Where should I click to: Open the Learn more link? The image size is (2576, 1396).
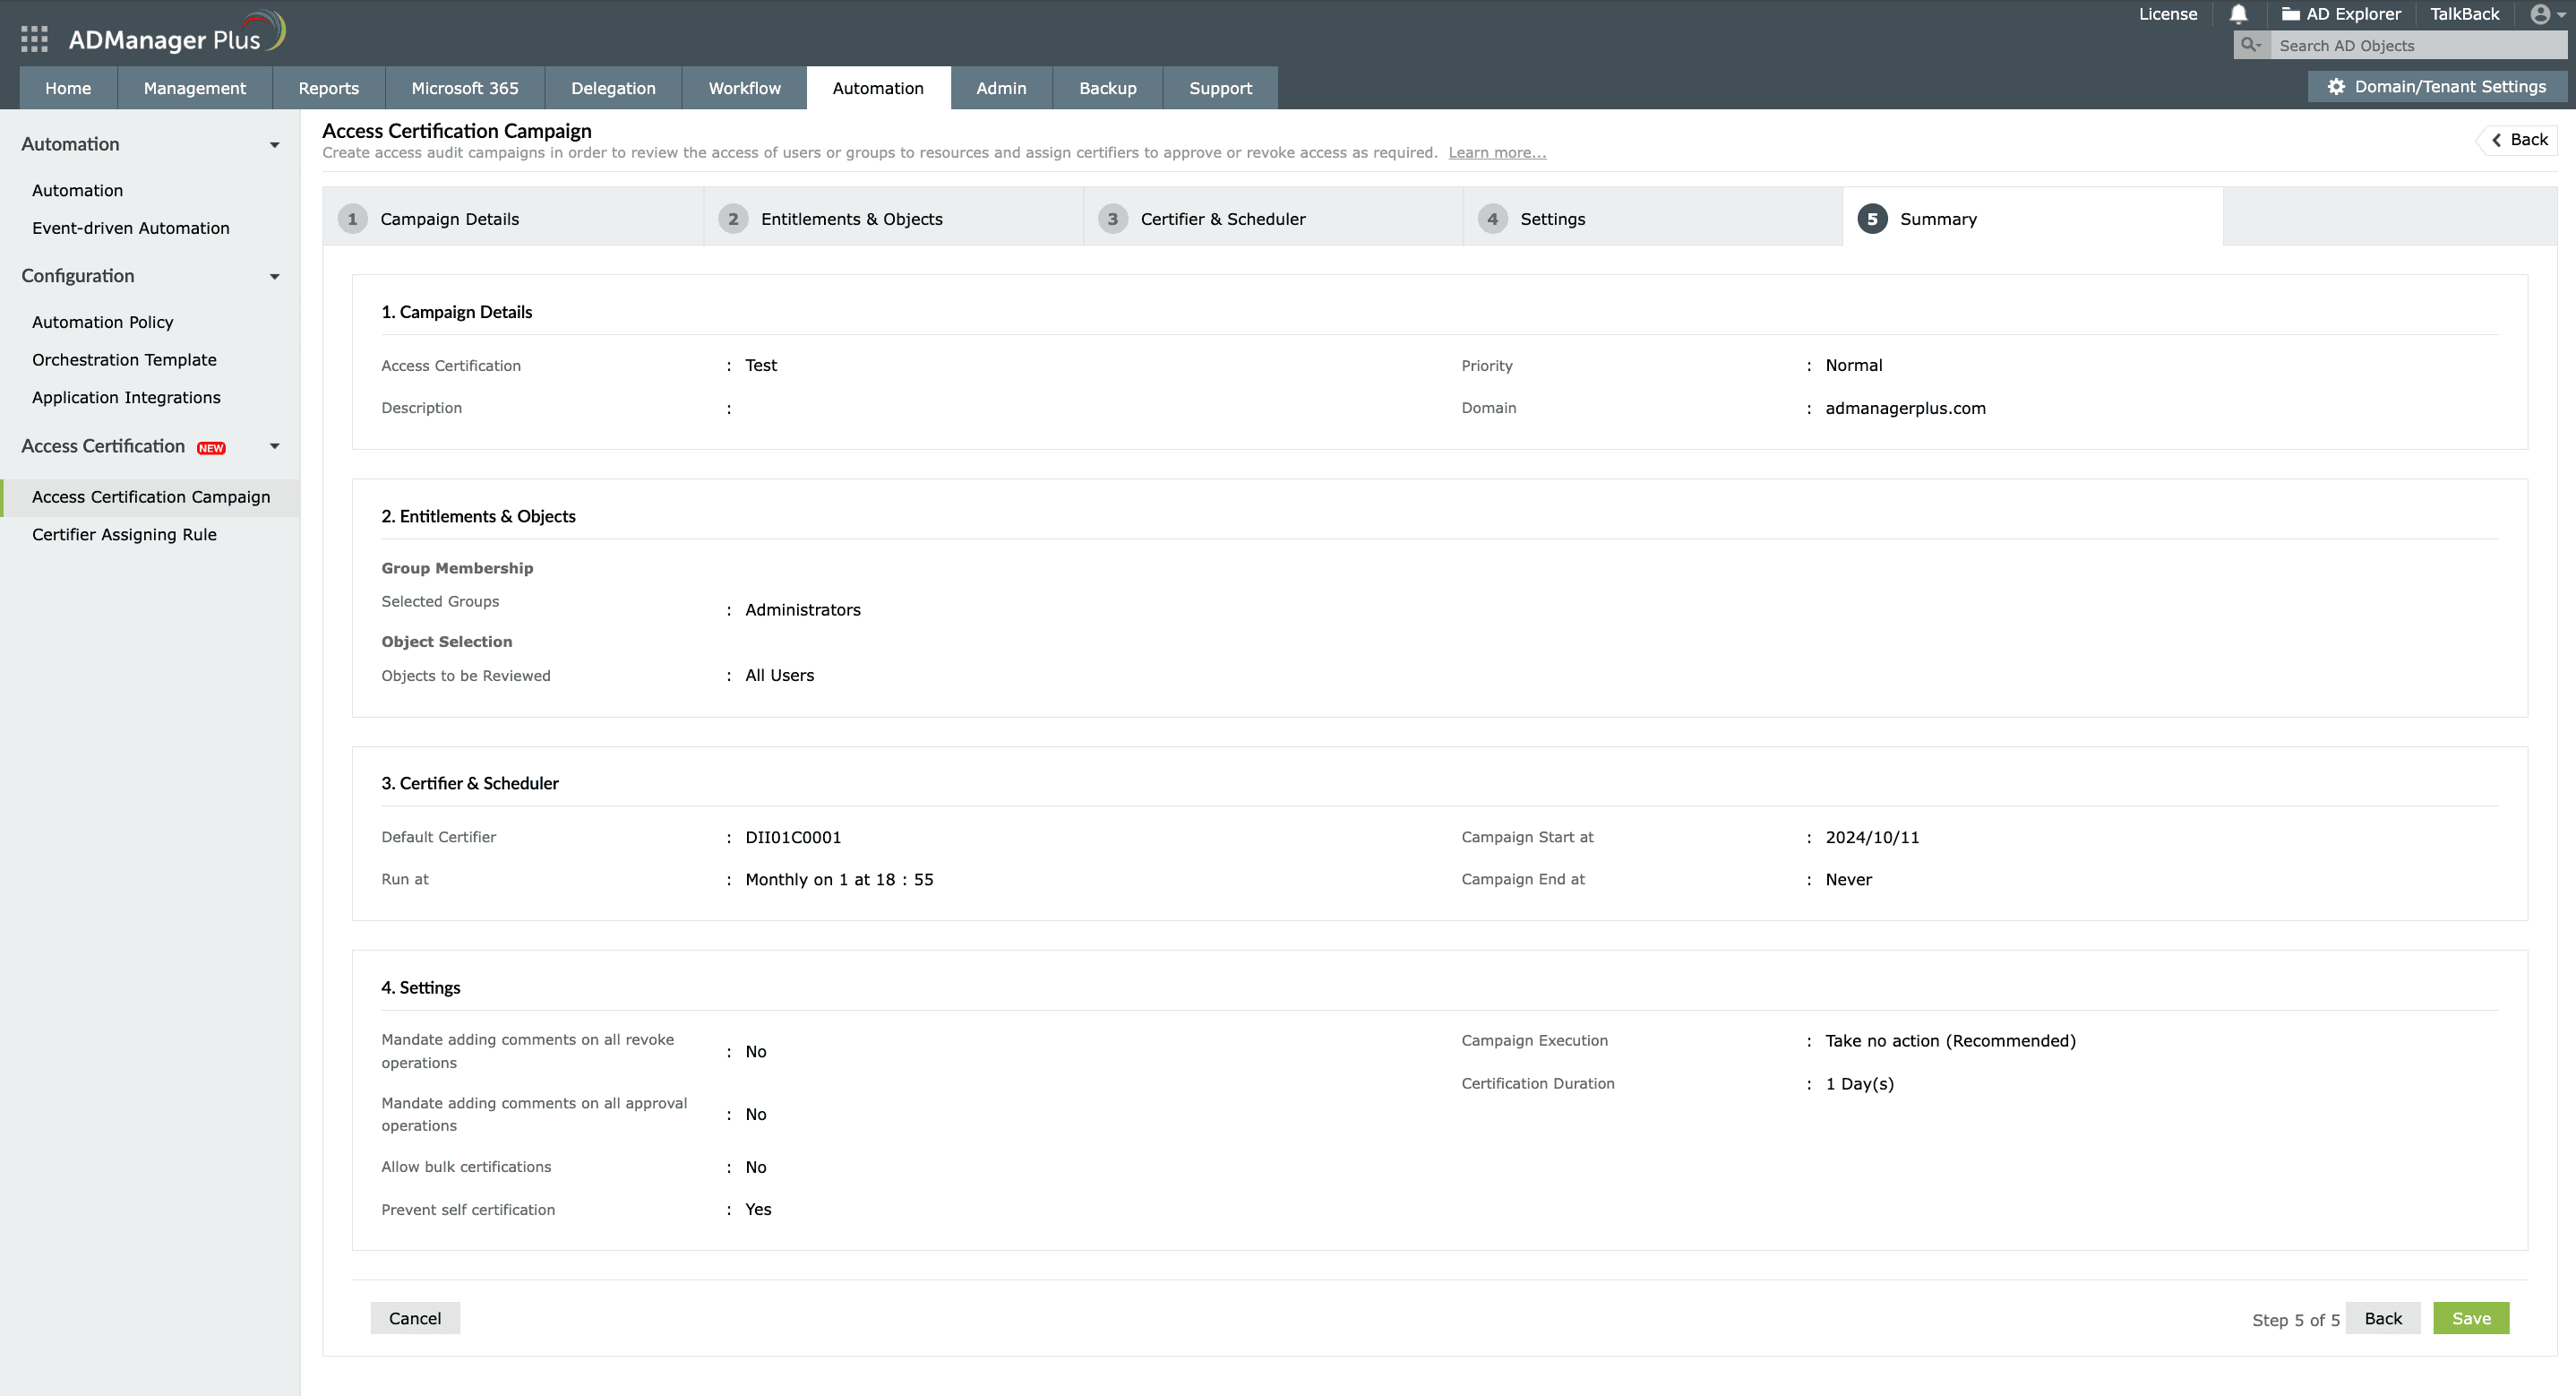(x=1496, y=153)
